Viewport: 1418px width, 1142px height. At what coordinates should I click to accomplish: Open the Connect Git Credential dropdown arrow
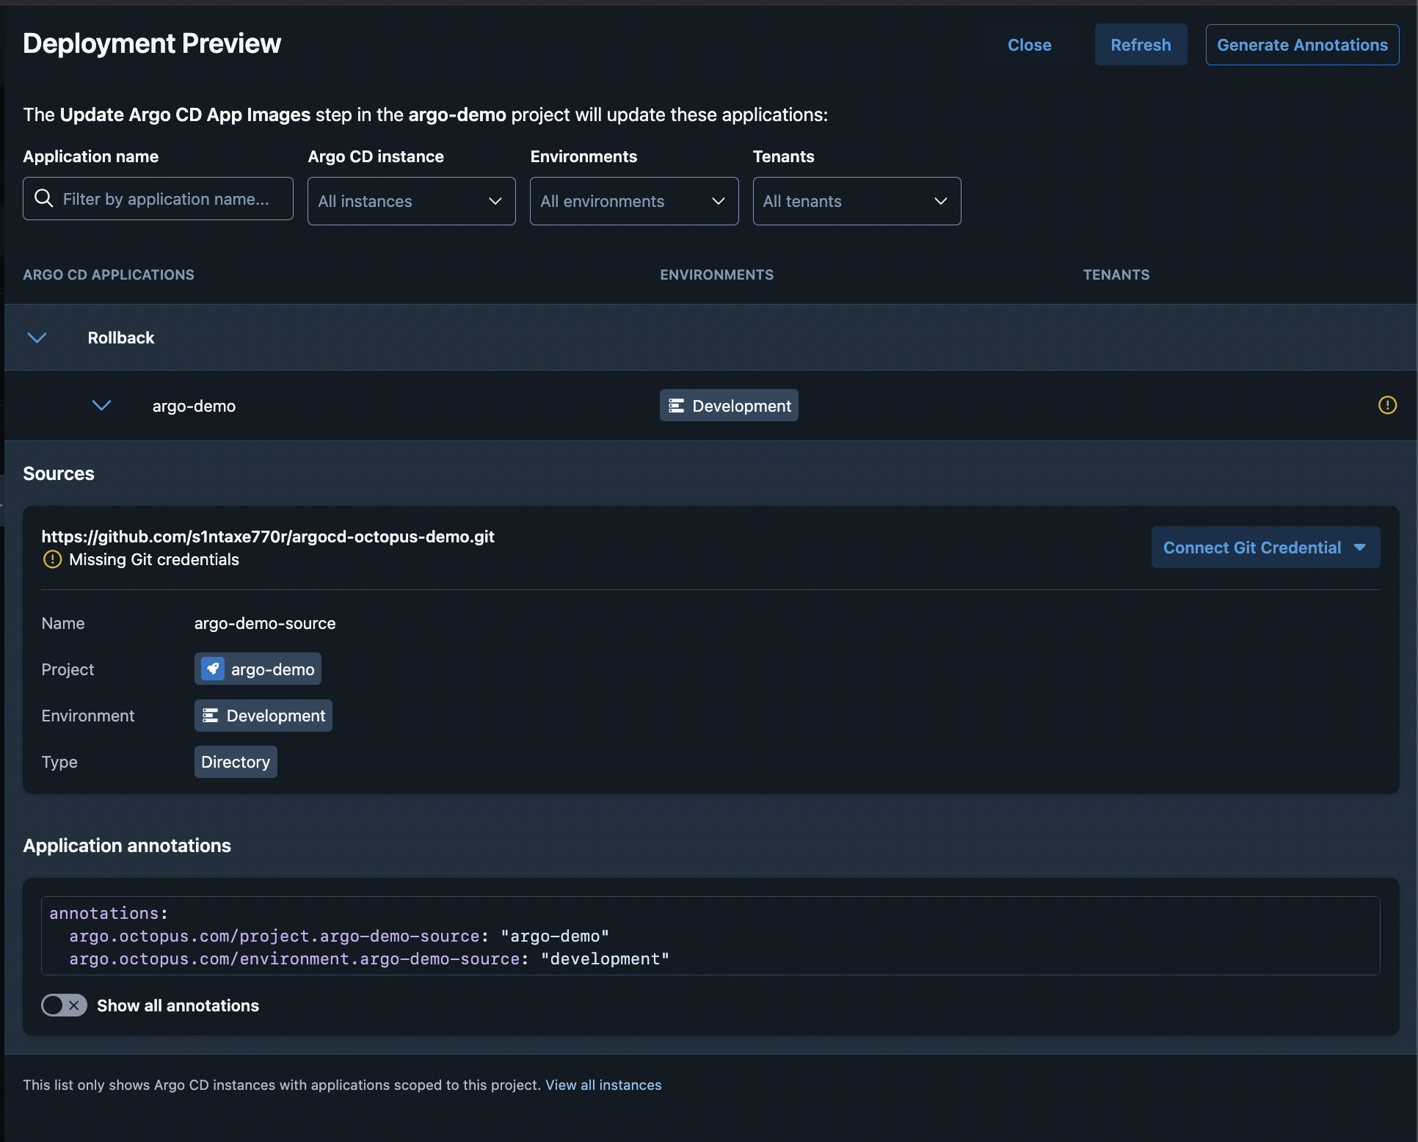[x=1360, y=548]
